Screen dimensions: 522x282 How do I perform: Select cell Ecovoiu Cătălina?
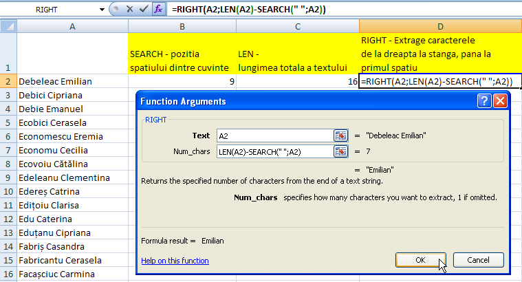point(72,164)
